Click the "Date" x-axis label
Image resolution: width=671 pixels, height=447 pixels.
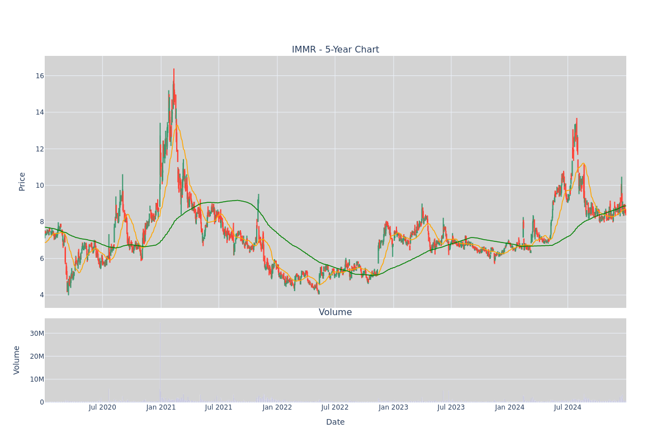tap(335, 422)
